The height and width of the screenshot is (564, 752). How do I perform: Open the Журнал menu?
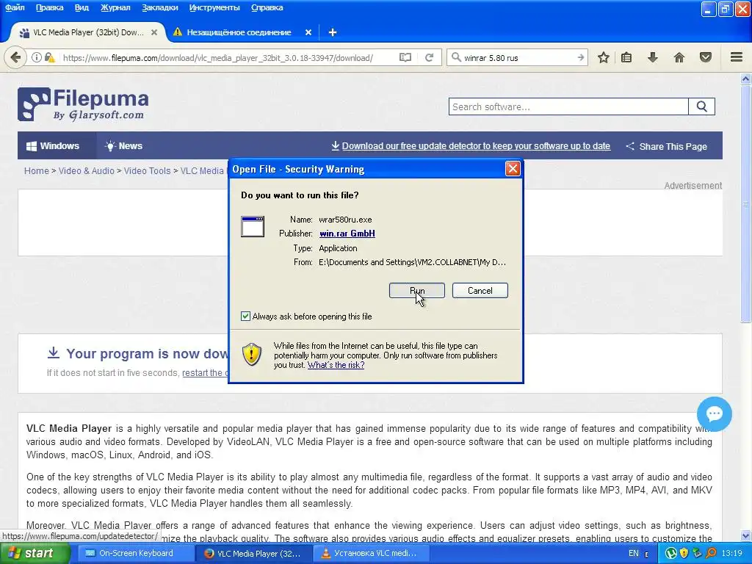pos(115,7)
